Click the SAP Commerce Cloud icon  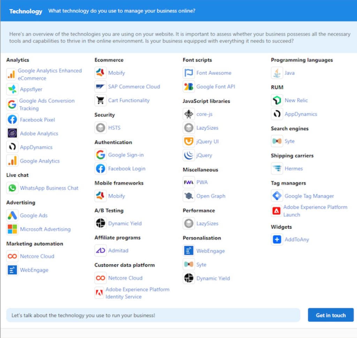100,86
